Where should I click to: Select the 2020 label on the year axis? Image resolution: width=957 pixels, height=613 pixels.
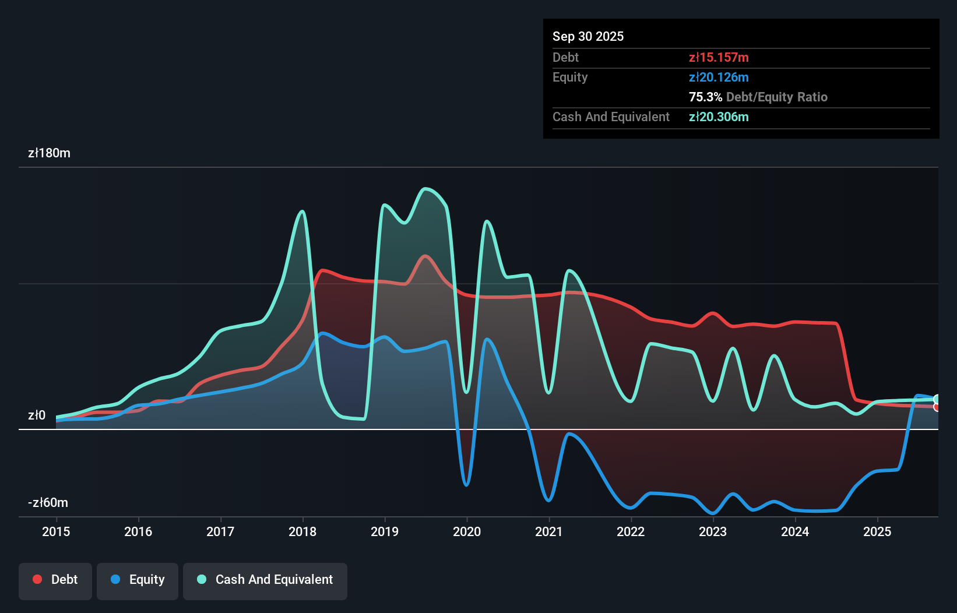pos(466,532)
